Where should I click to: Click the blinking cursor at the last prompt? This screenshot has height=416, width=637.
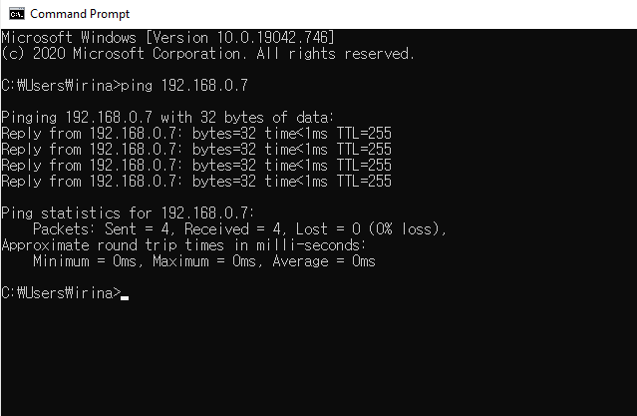(125, 298)
